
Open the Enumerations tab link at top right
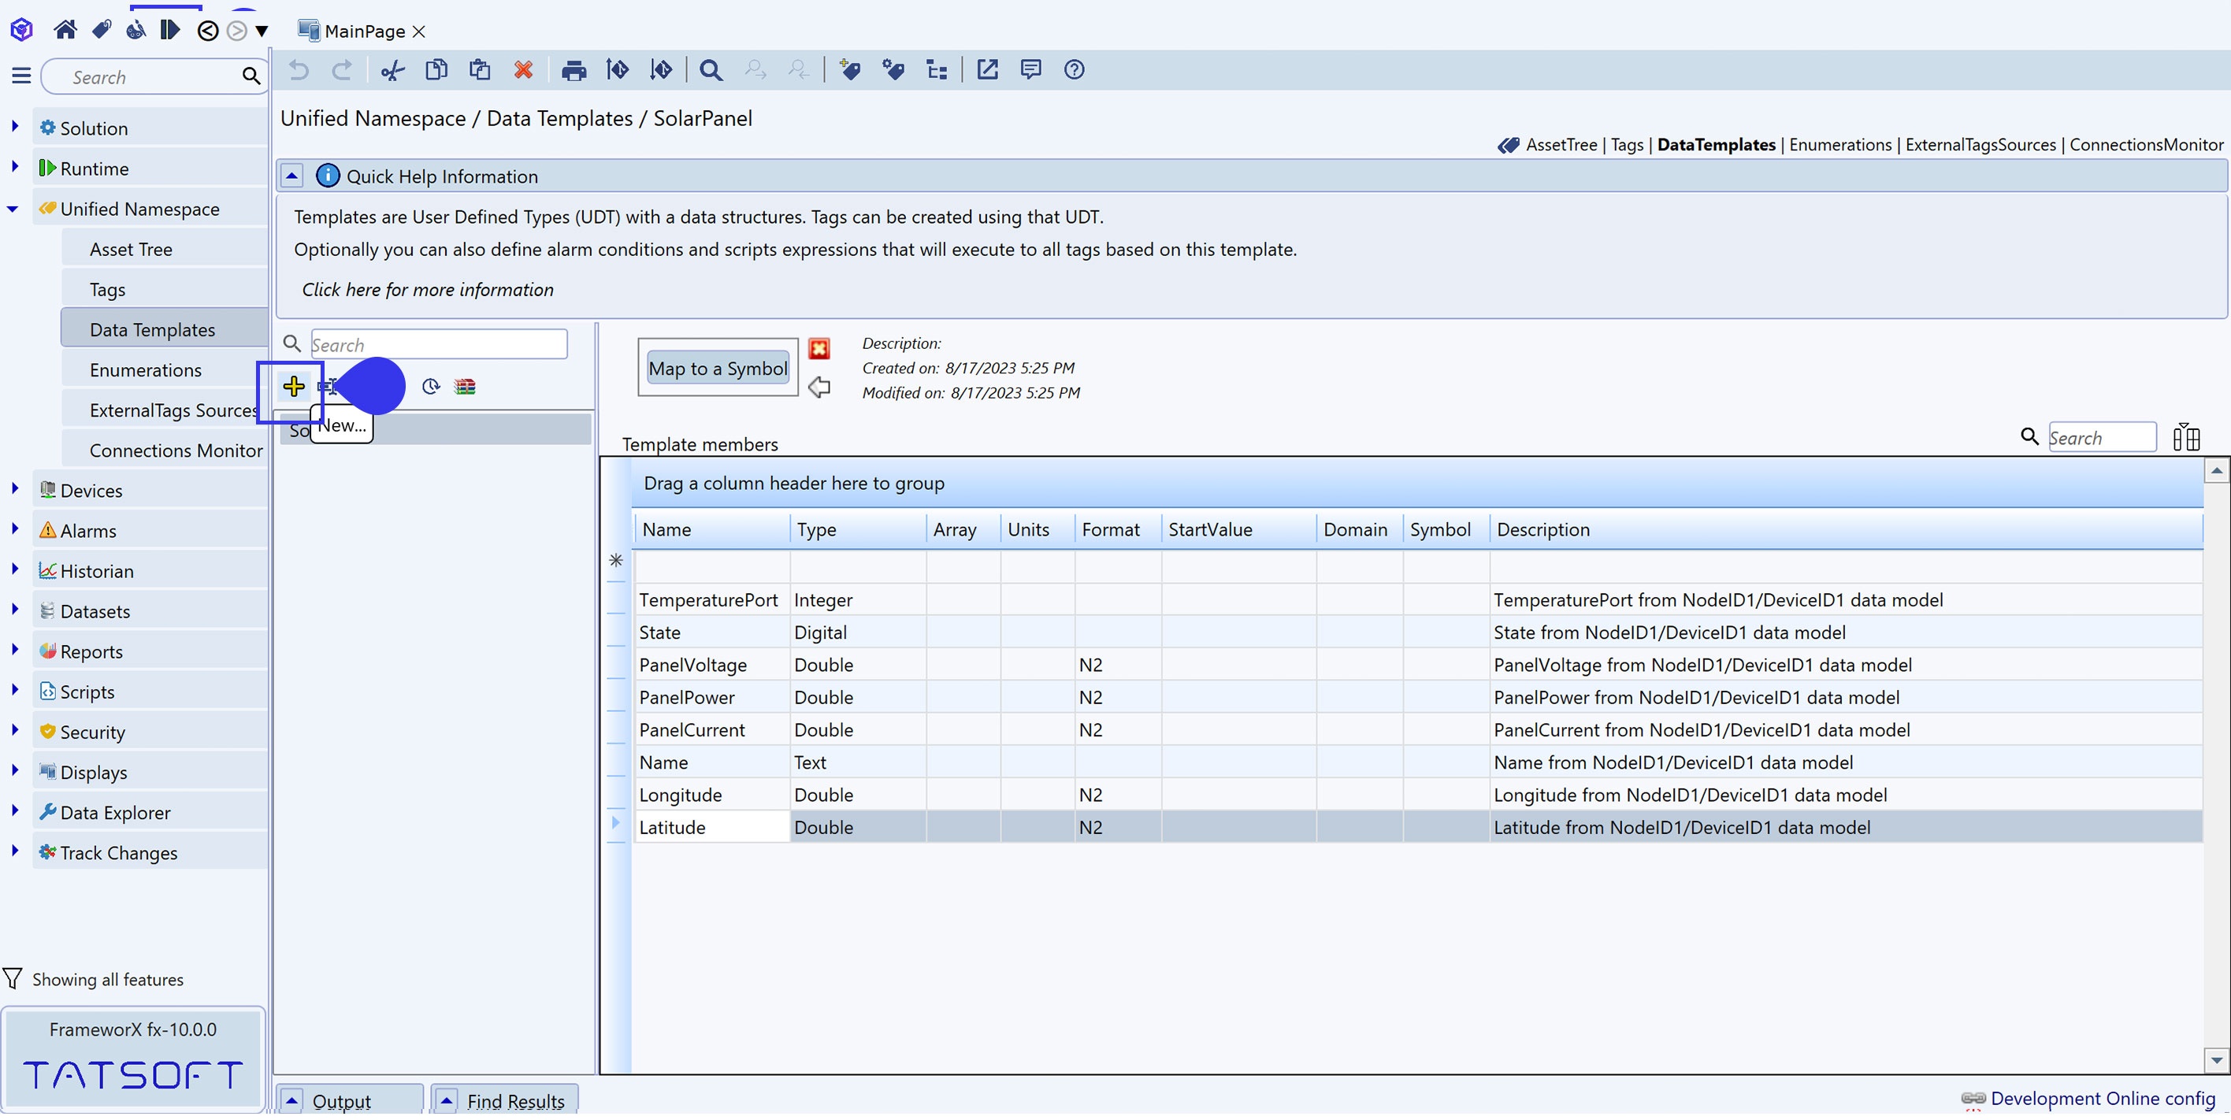1839,145
